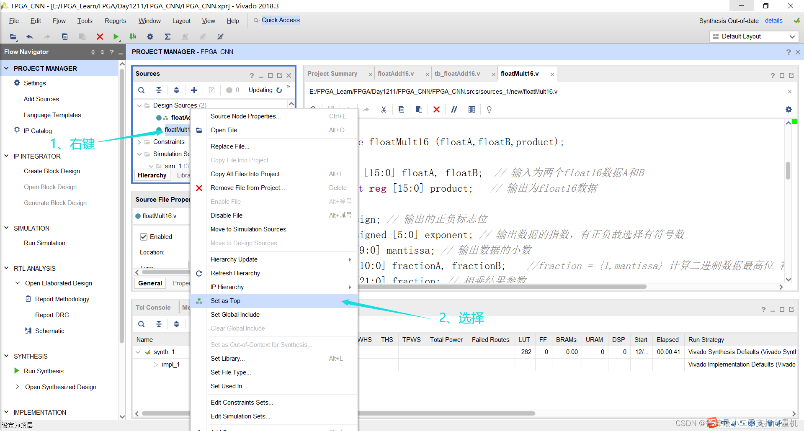Click the Quick Access search field
Viewport: 804px width, 431px height.
(290, 21)
